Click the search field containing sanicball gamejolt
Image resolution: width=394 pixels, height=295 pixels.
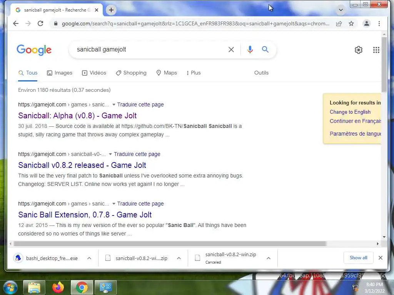click(151, 50)
